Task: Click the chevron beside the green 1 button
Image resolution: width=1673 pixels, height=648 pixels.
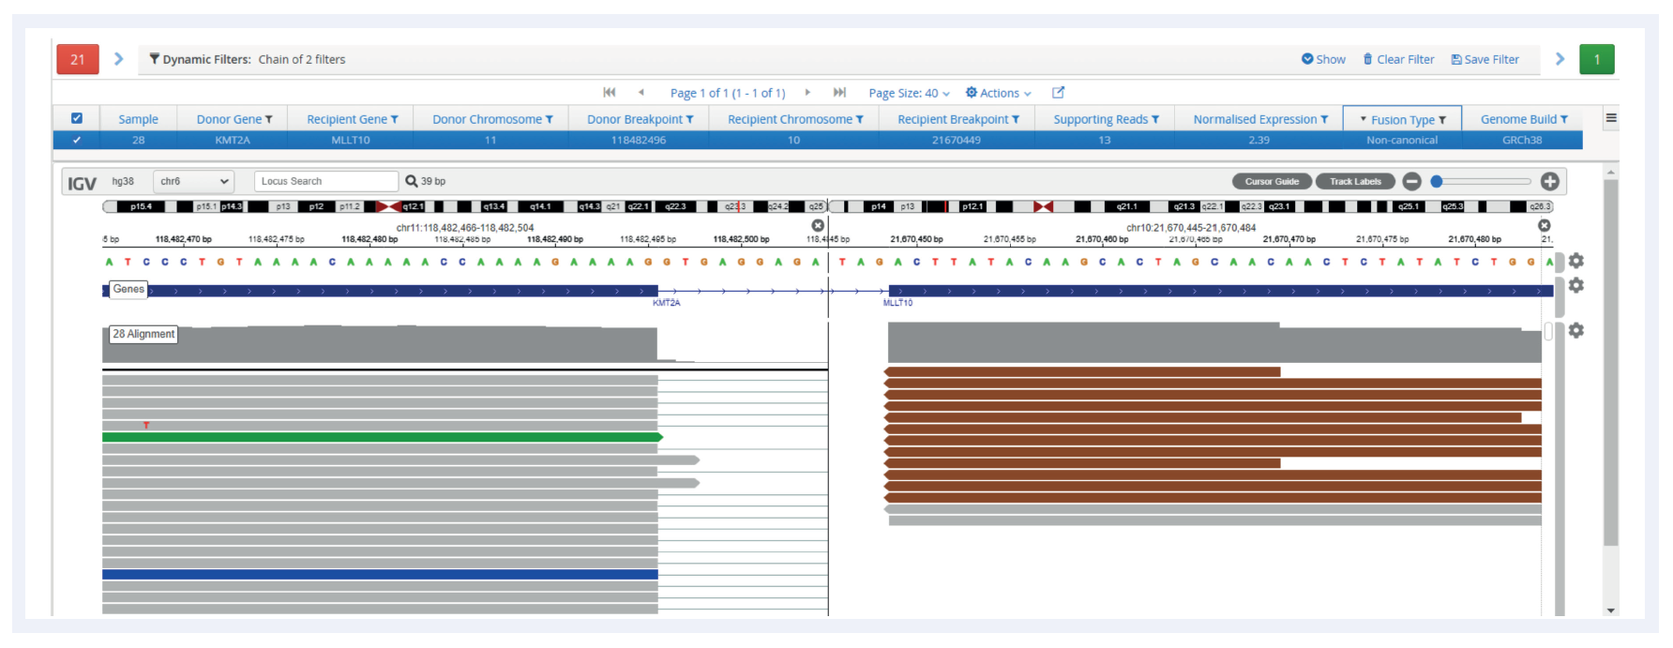Action: [x=1560, y=59]
